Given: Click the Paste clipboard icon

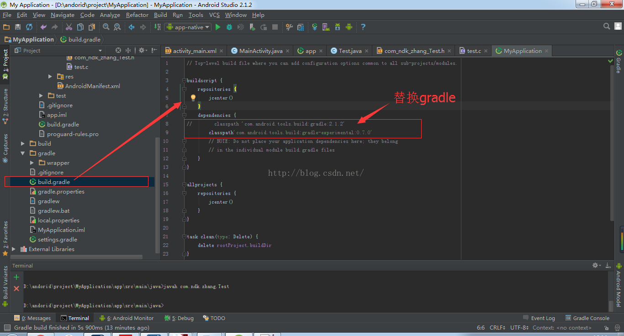Looking at the screenshot, I should click(x=92, y=27).
